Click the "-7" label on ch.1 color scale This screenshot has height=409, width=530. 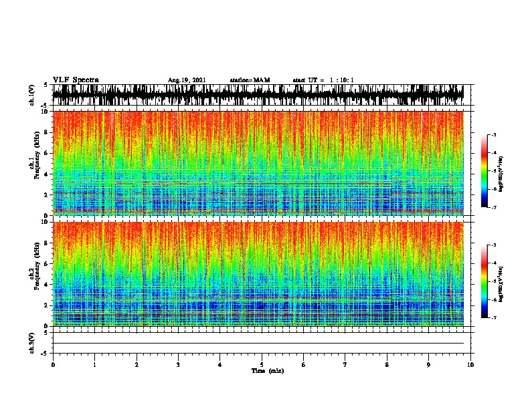(x=493, y=207)
